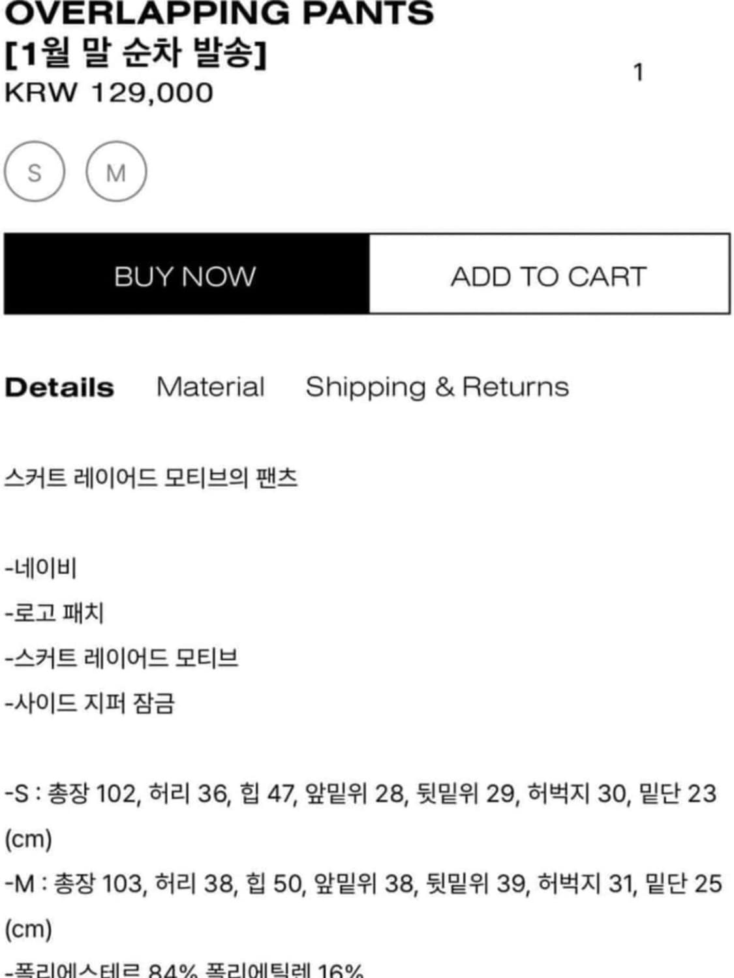This screenshot has height=978, width=734.
Task: Click the BUY NOW button
Action: (185, 276)
